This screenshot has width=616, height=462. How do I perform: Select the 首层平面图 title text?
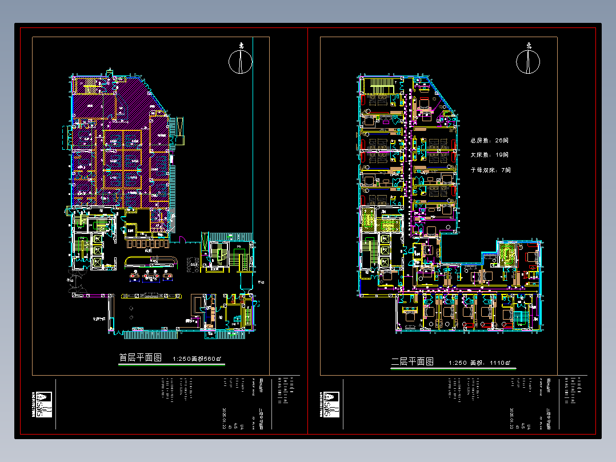pyautogui.click(x=140, y=357)
